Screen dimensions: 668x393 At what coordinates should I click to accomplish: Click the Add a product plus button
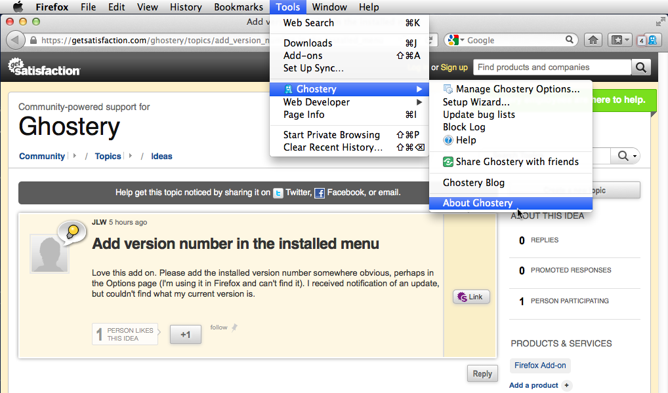click(x=567, y=385)
